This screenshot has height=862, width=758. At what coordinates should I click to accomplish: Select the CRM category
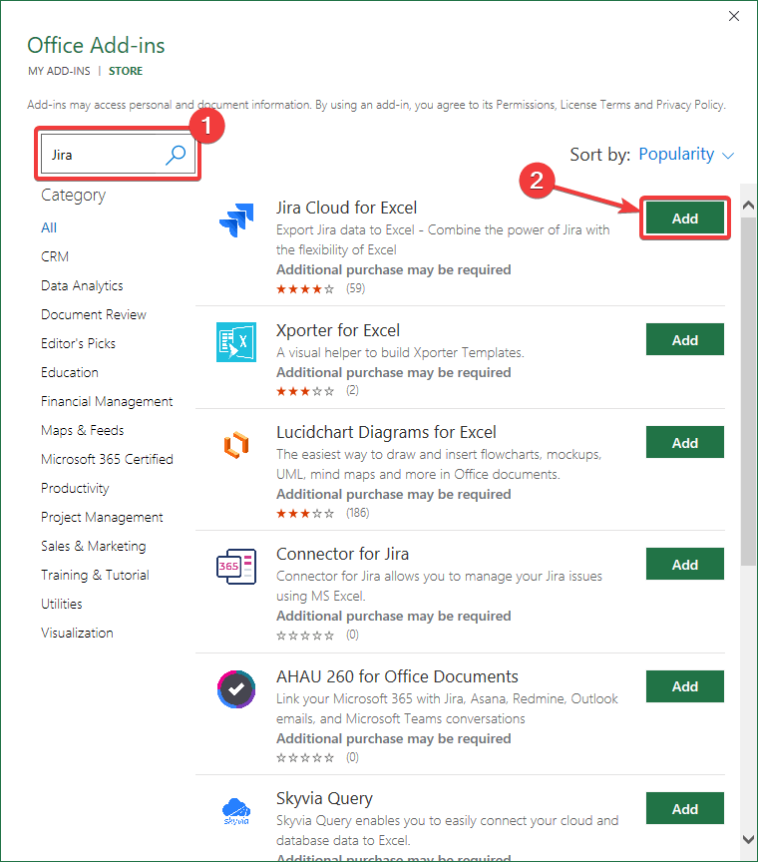click(x=55, y=256)
